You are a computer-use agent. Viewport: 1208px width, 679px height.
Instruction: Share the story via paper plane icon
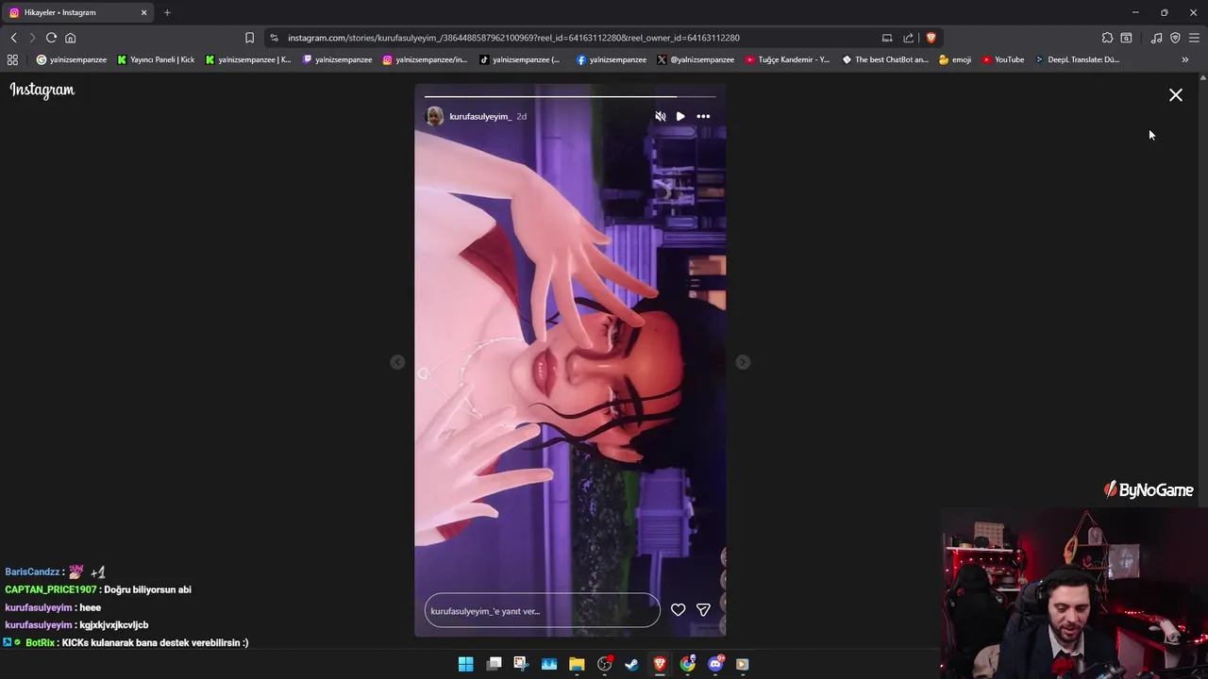pyautogui.click(x=703, y=610)
